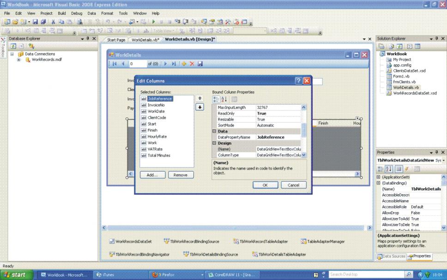Open the Windows start button
The image size is (447, 280).
pyautogui.click(x=17, y=275)
